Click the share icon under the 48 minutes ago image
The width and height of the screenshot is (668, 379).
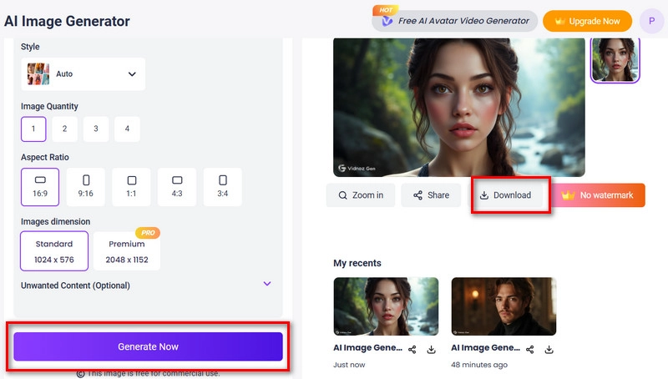529,350
